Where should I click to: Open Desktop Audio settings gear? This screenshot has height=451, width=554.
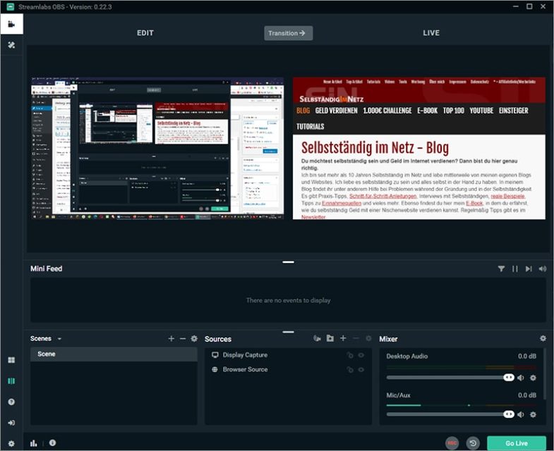pyautogui.click(x=533, y=378)
